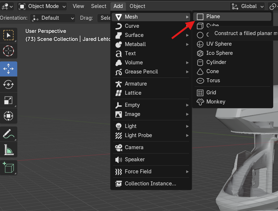
Task: Add an Armature object
Action: [x=151, y=84]
